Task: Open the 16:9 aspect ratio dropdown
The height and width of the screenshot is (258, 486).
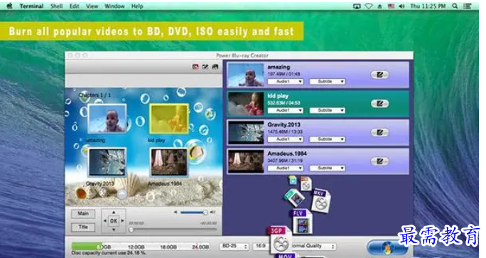Action: [261, 246]
